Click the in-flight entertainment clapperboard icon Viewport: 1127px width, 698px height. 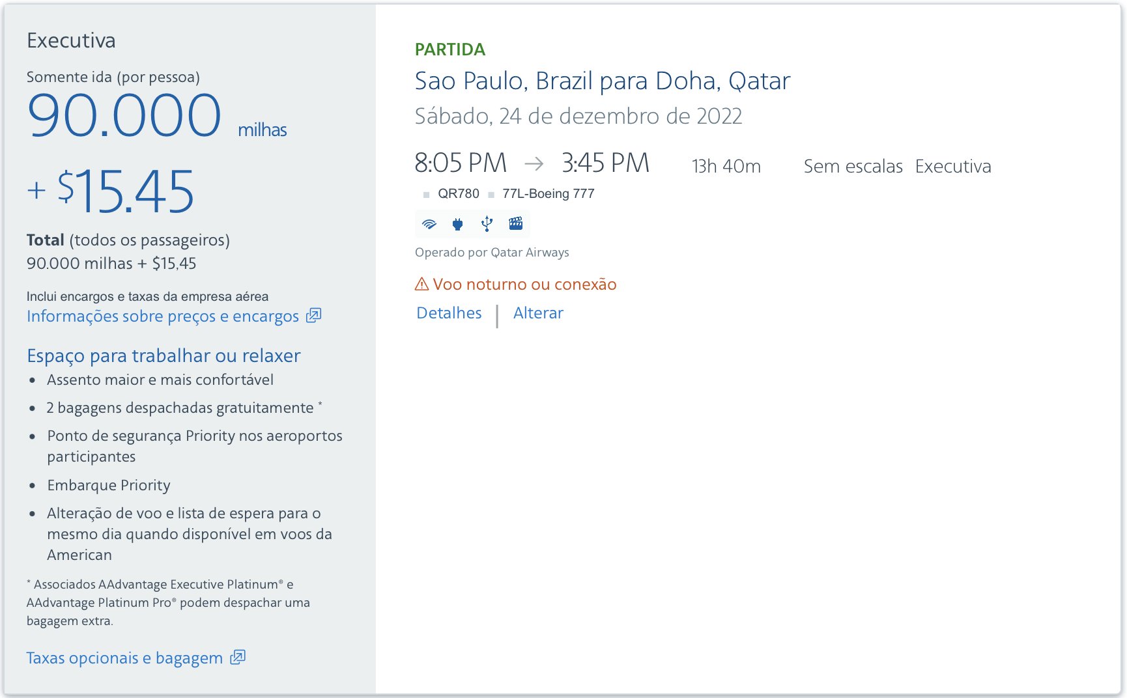click(x=516, y=223)
